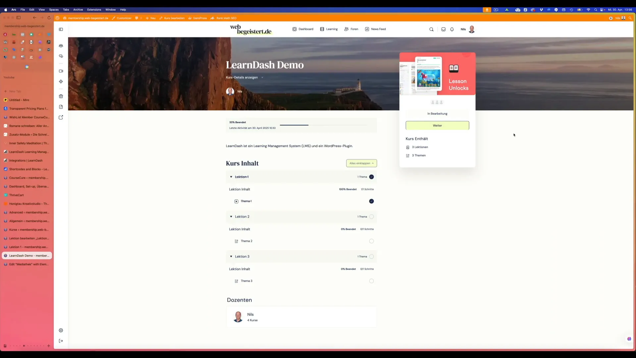Open the gift box icon in left panel
This screenshot has height=358, width=636.
pyautogui.click(x=61, y=96)
